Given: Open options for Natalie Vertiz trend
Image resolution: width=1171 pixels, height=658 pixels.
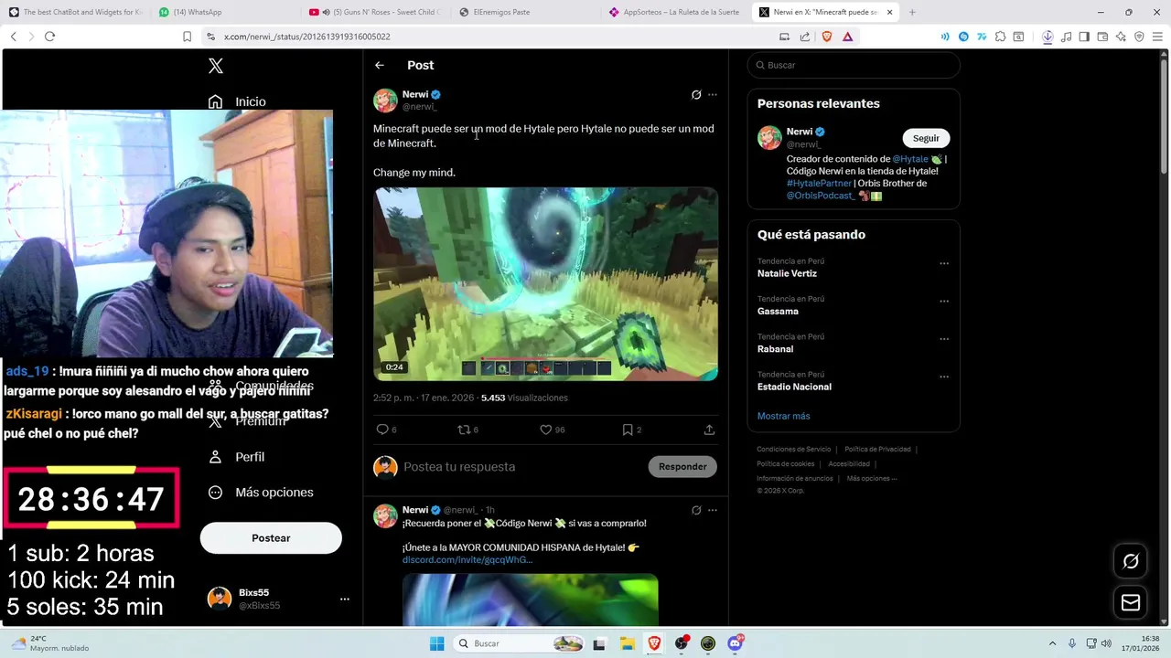Looking at the screenshot, I should pos(944,263).
